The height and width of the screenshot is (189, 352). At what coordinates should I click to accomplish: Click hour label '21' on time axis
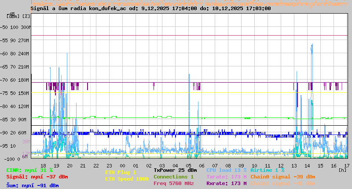[83, 166]
